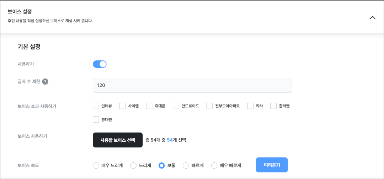
Task: Check the 인터뷰 voice effect box
Action: click(96, 106)
